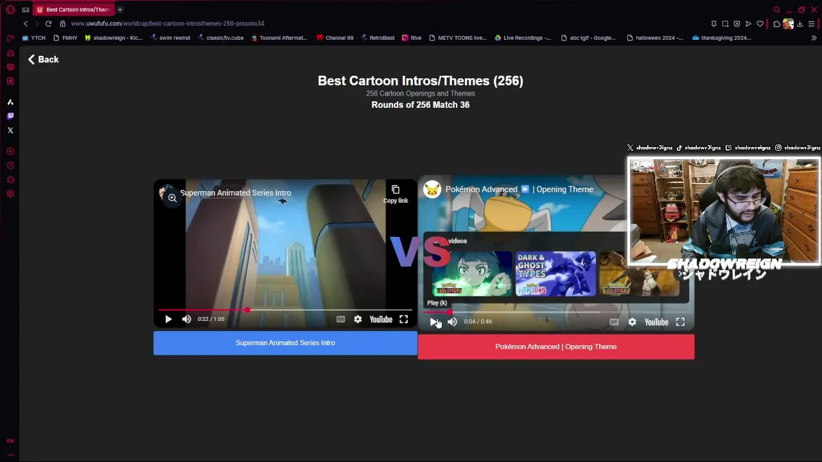The image size is (822, 462).
Task: Open the sidebar settings gear icon
Action: [10, 194]
